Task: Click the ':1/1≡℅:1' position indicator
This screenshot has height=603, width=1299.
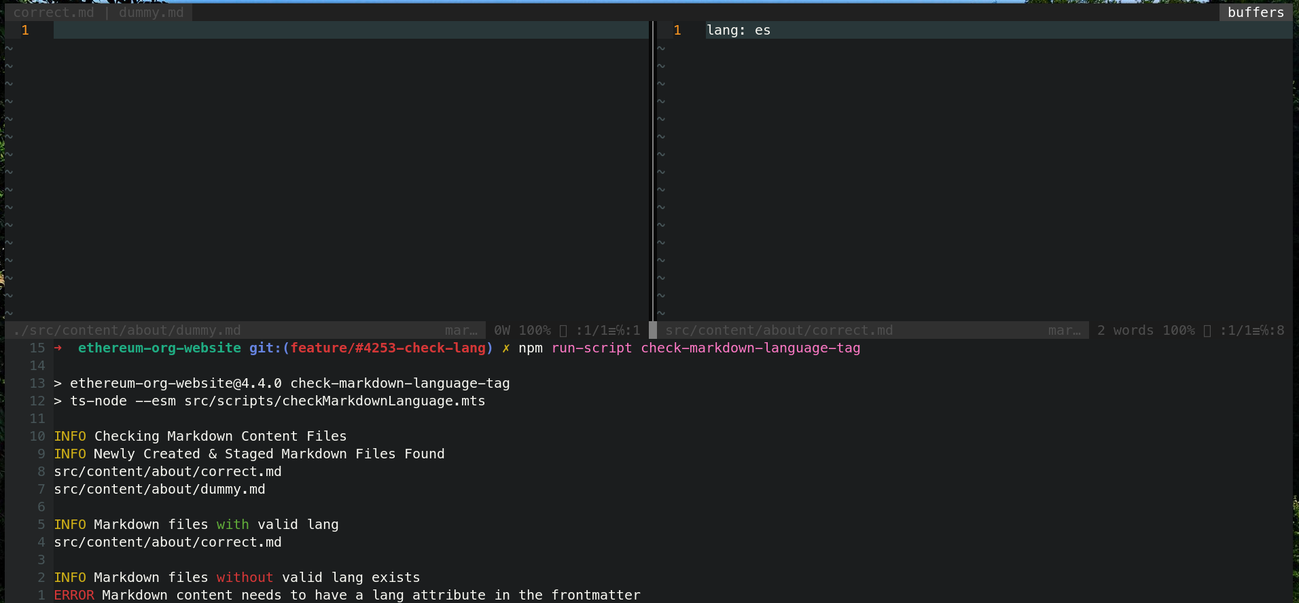Action: point(608,330)
